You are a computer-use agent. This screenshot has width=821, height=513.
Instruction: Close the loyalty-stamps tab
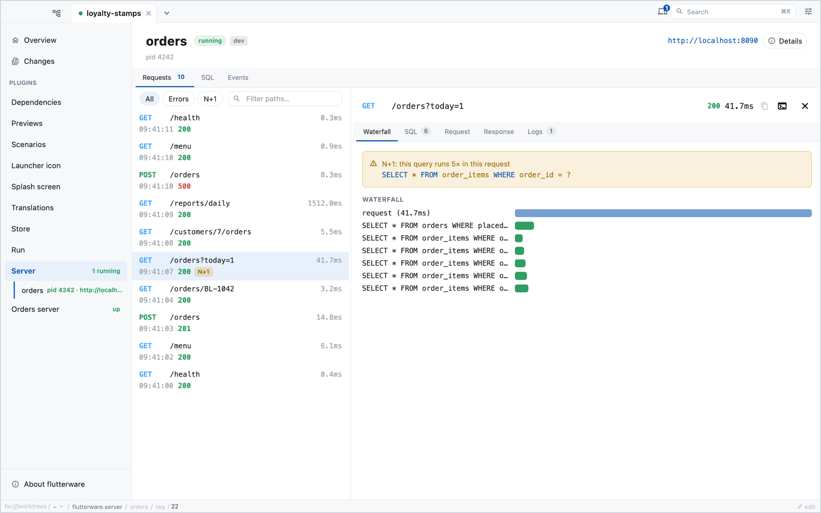[148, 13]
